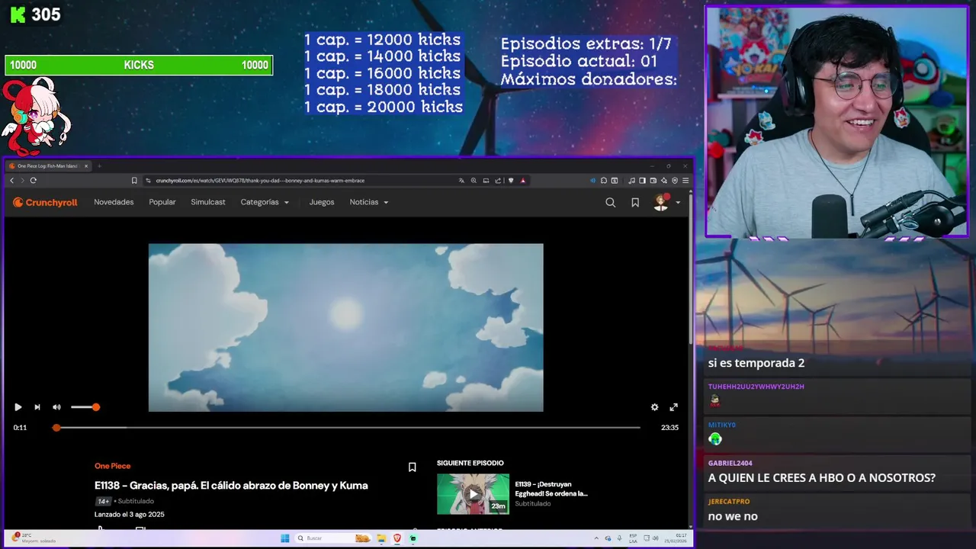Mute the video player volume

pyautogui.click(x=56, y=407)
